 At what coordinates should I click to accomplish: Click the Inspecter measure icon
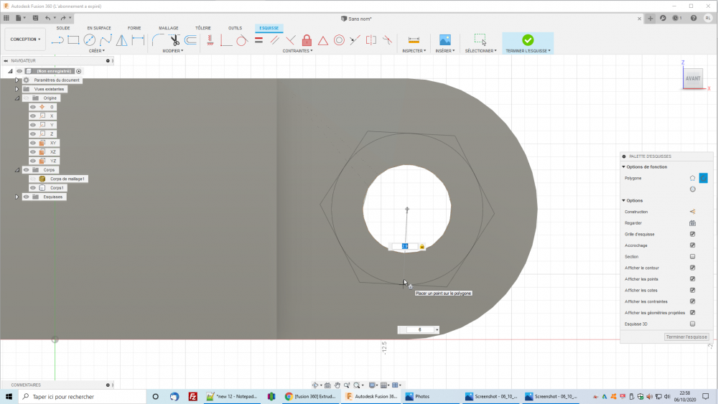pos(414,40)
